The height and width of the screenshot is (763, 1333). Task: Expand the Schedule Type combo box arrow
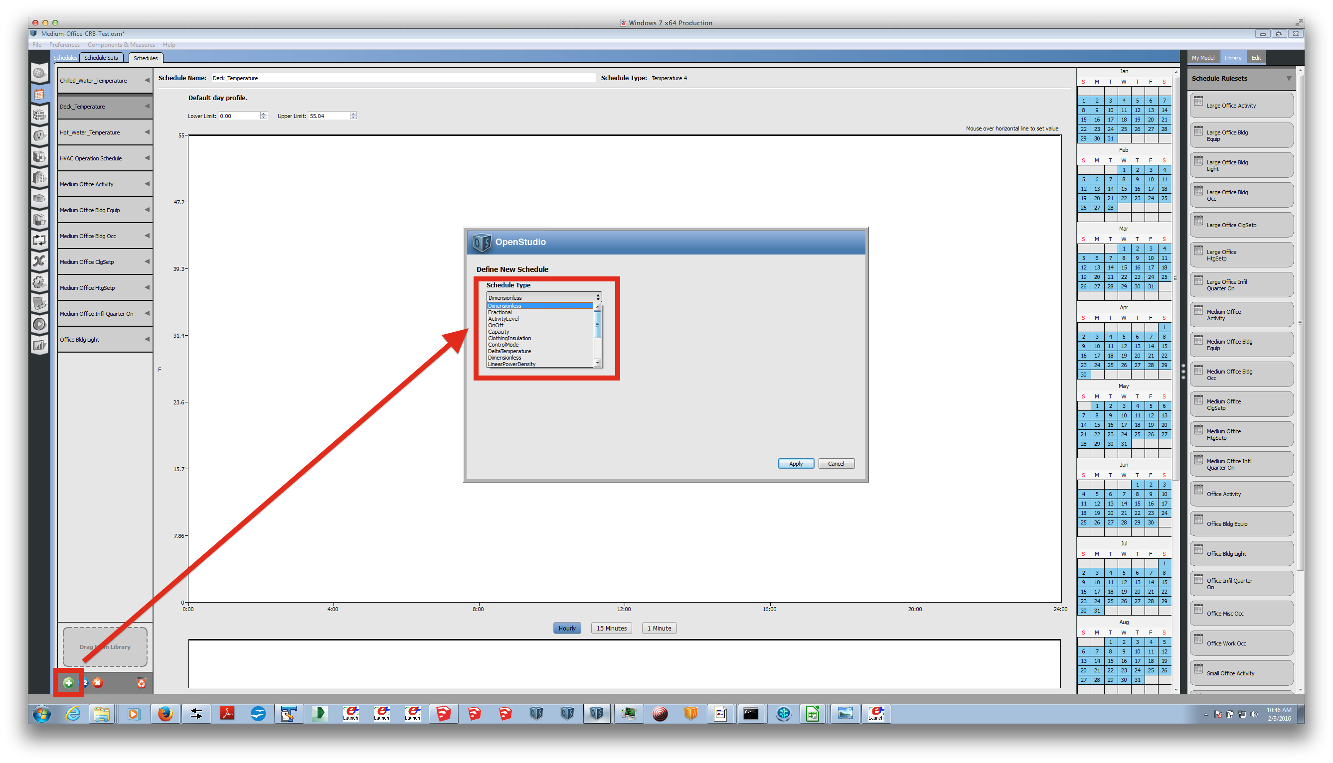click(598, 297)
